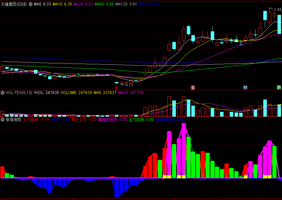Open the 财 financial info marker
The height and width of the screenshot is (200, 282).
[x=245, y=88]
